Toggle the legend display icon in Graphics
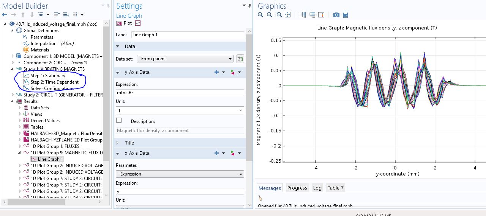 (x=321, y=15)
